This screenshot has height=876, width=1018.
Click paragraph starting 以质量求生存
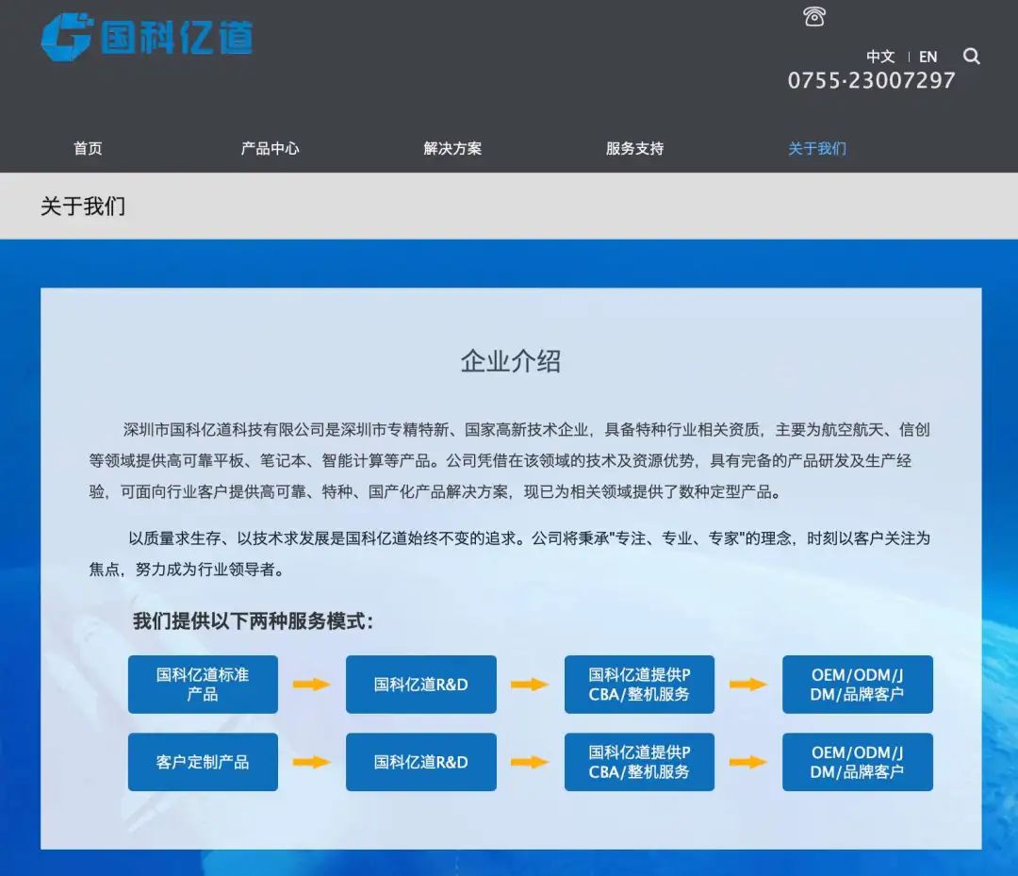click(510, 554)
